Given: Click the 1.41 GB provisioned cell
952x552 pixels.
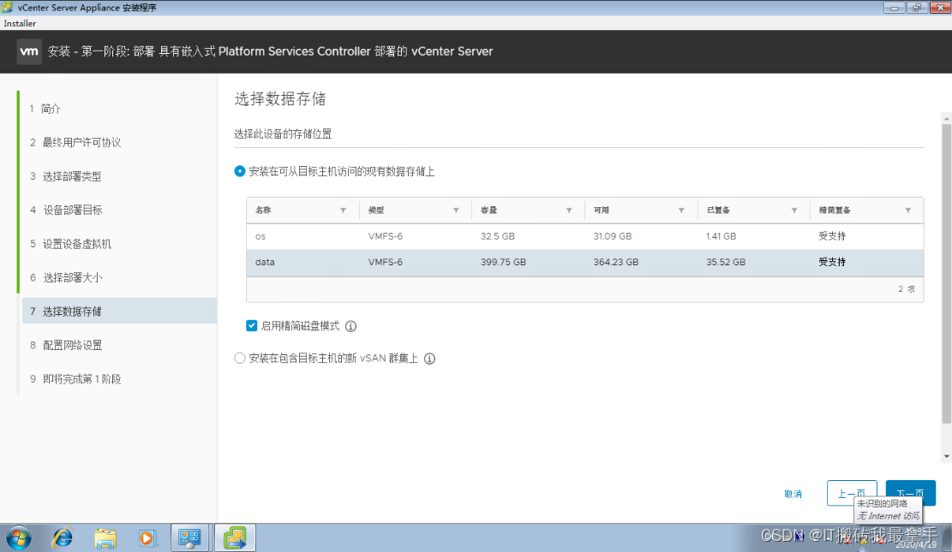Looking at the screenshot, I should coord(721,236).
